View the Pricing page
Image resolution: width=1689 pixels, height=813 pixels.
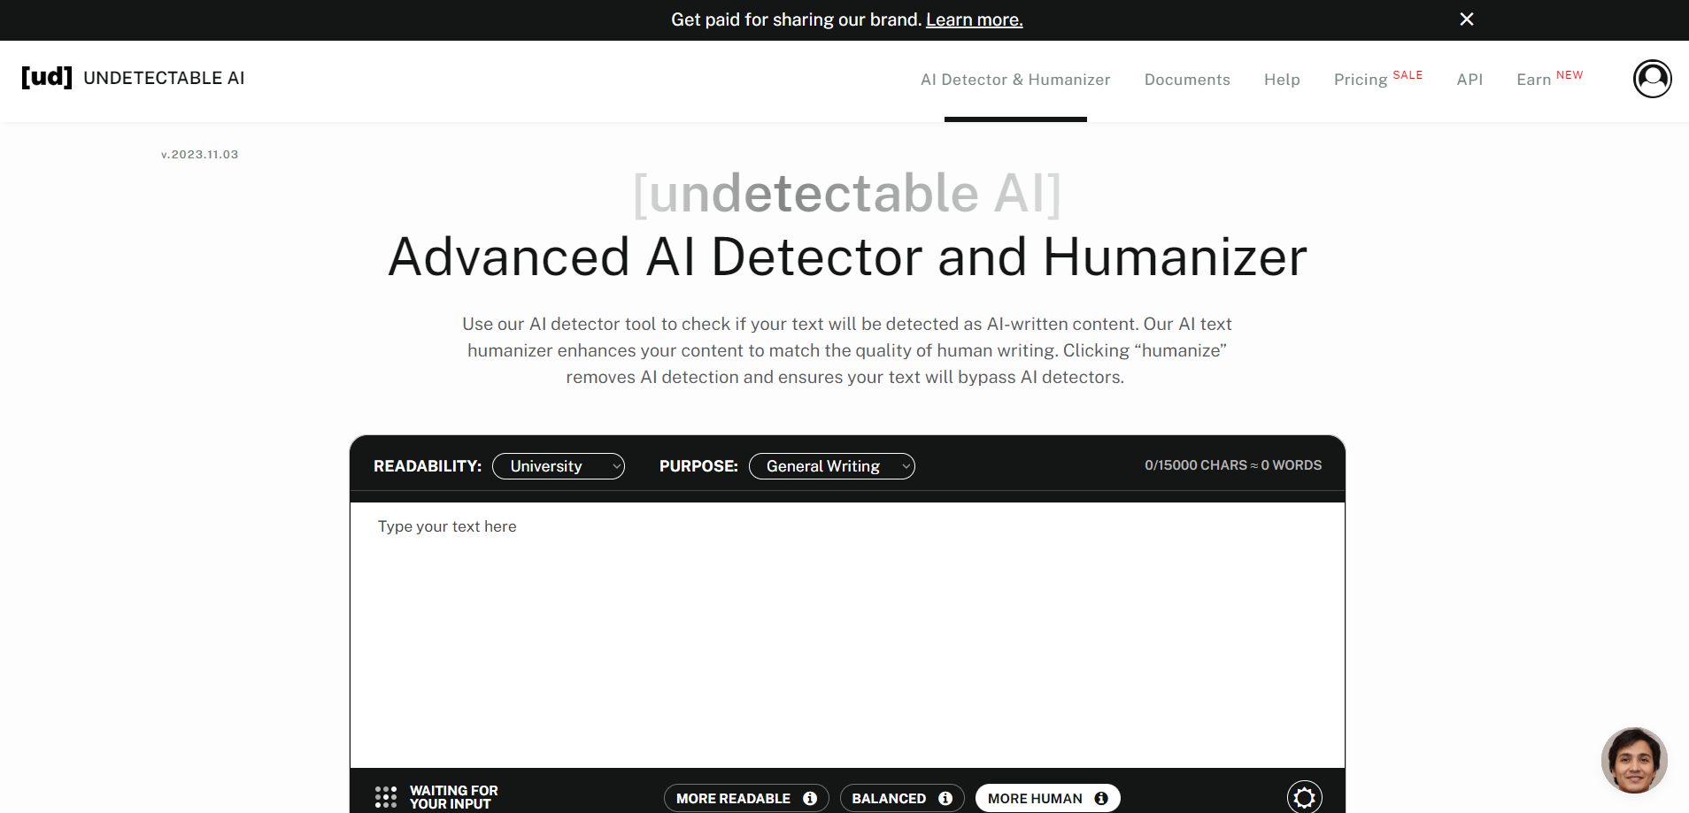(1361, 80)
